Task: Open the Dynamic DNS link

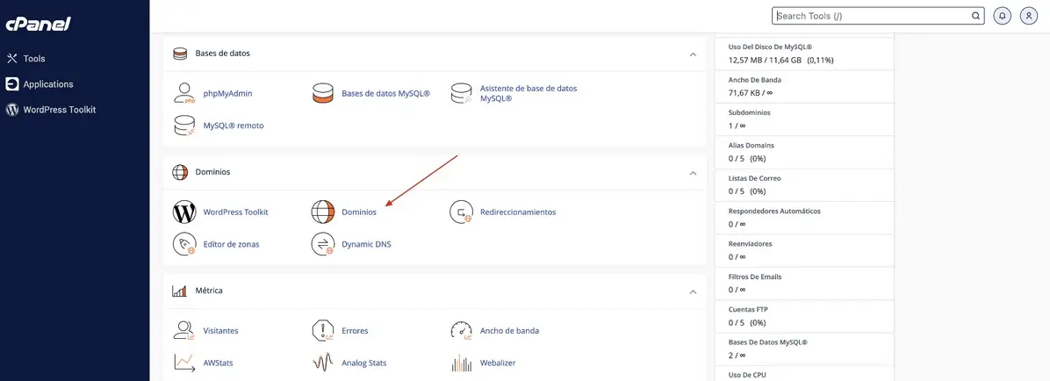Action: click(366, 244)
